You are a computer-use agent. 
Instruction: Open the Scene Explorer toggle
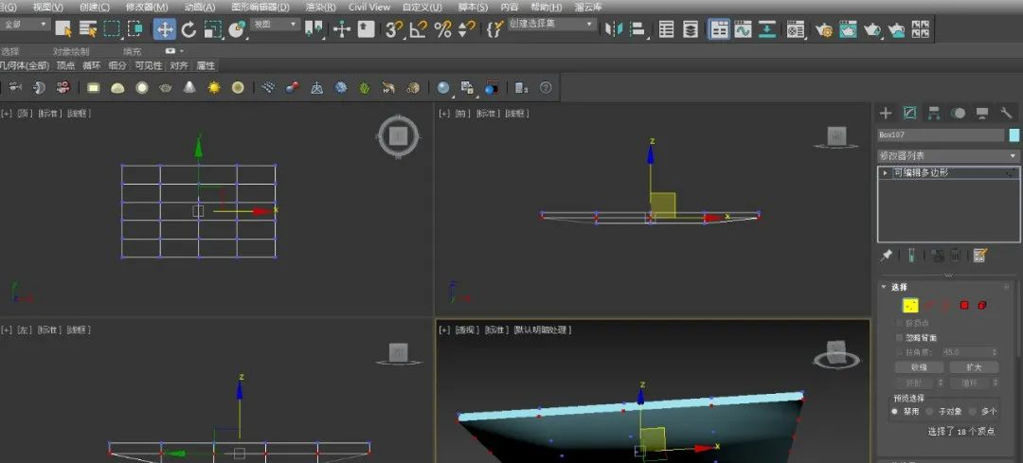(x=666, y=28)
